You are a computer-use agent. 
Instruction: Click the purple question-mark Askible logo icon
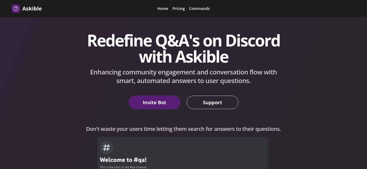click(16, 9)
